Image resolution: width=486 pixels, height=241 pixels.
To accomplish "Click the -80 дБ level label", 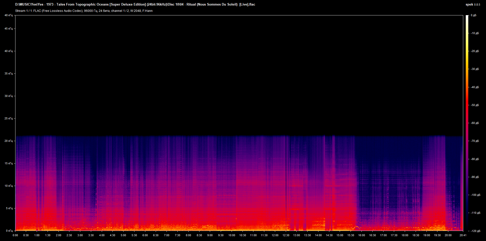I will 475,159.
